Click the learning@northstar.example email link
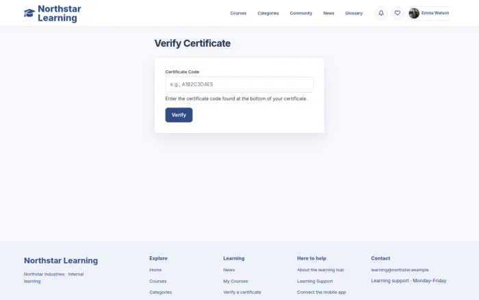The width and height of the screenshot is (479, 300). 400,270
